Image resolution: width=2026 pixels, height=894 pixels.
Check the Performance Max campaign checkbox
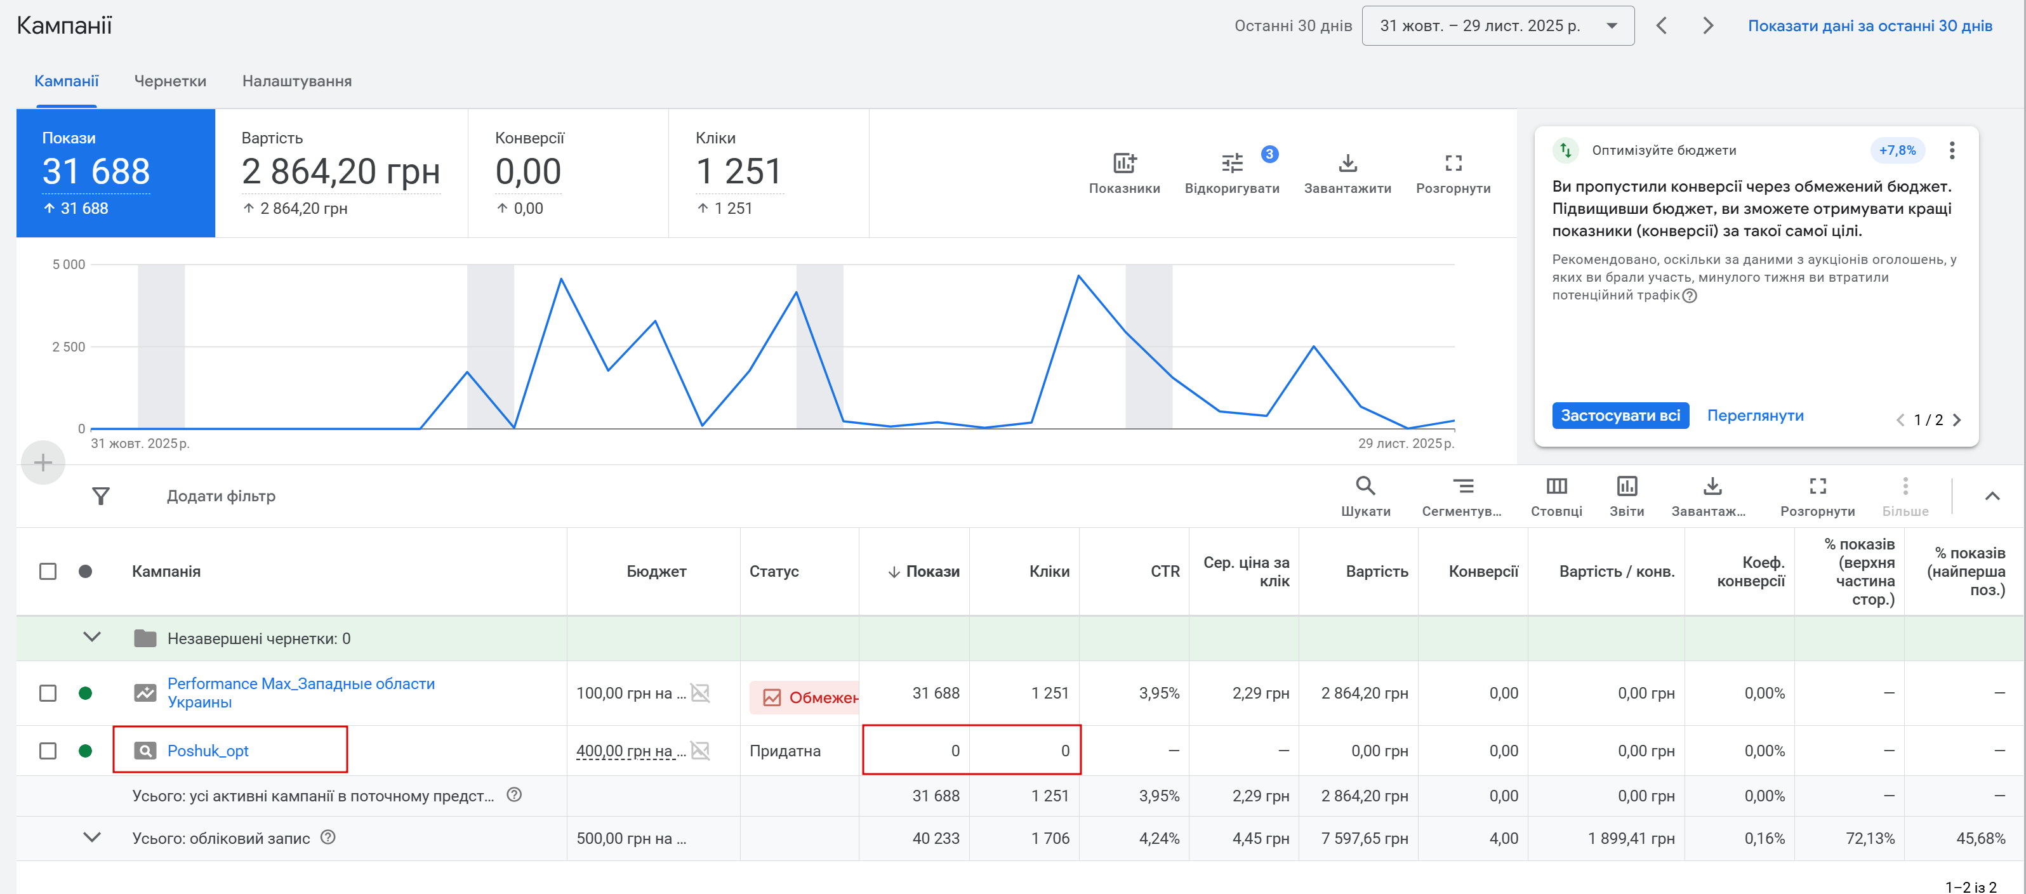coord(48,693)
